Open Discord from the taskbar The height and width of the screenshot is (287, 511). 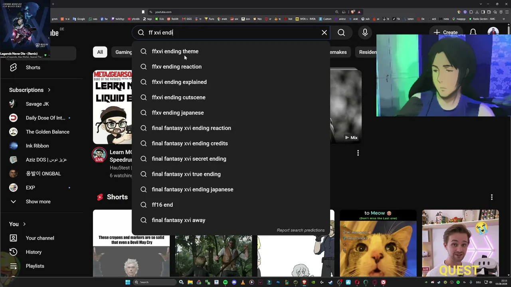tap(234, 282)
